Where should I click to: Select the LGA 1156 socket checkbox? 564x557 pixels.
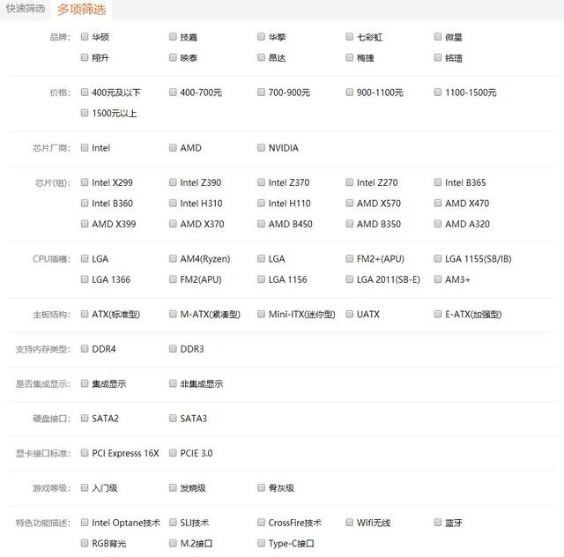click(x=261, y=279)
